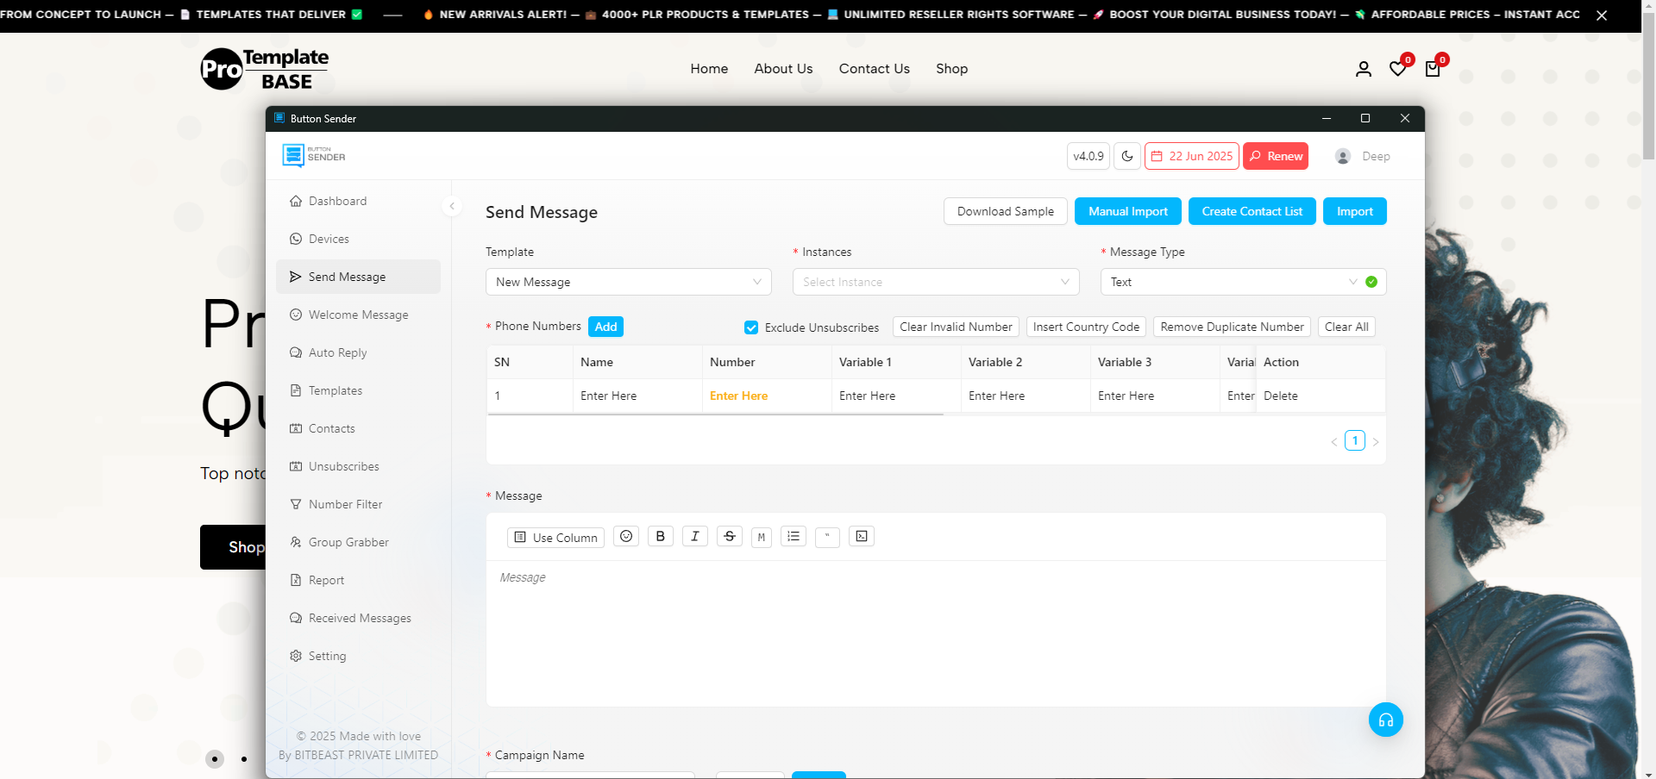Uncheck Exclude Unsubscribes checkbox
The height and width of the screenshot is (779, 1656).
coord(751,327)
